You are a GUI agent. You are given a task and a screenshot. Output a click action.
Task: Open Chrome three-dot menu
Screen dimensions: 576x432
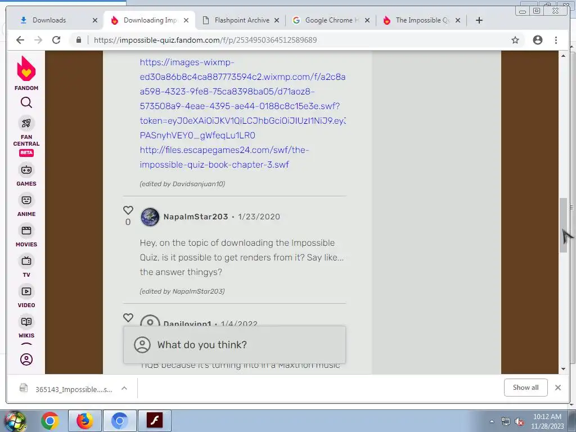point(556,40)
